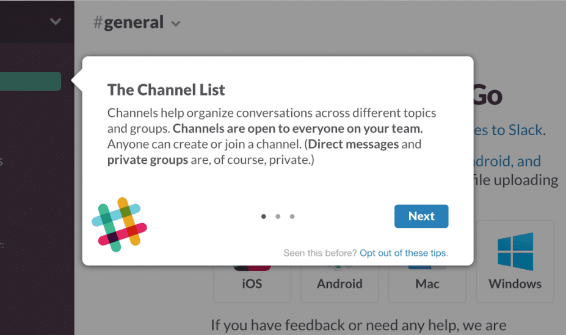Screen dimensions: 566x335
Task: Click the Windows logo icon
Action: (515, 251)
